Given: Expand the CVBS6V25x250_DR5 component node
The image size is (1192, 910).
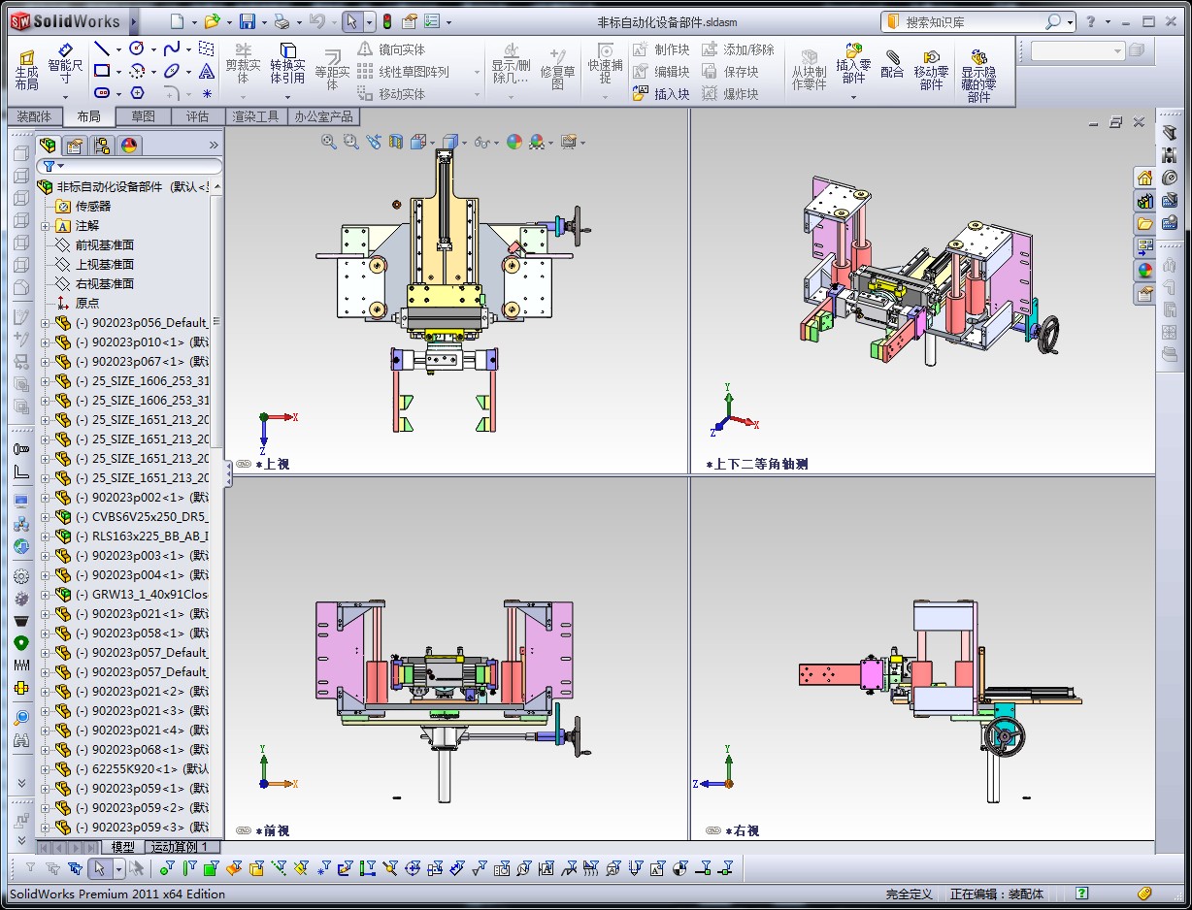Looking at the screenshot, I should [46, 517].
